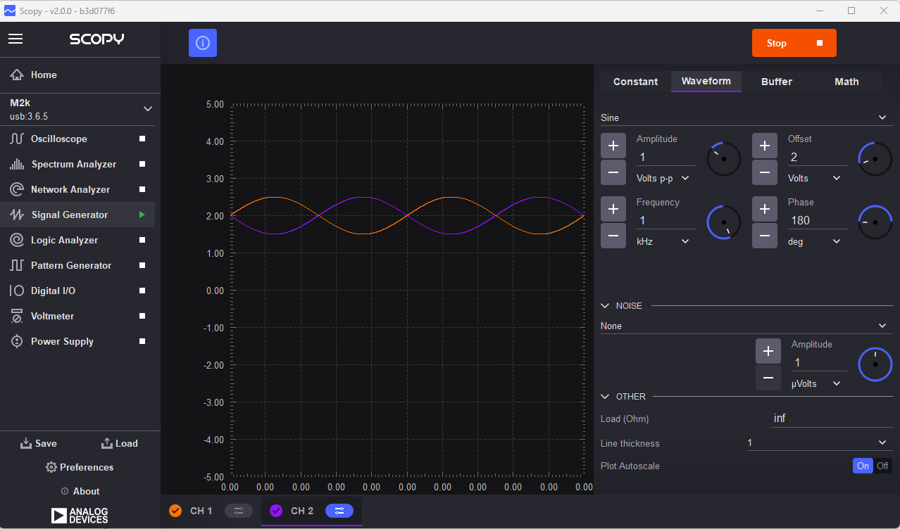Open the kHz frequency unit dropdown
The height and width of the screenshot is (529, 900).
(663, 241)
